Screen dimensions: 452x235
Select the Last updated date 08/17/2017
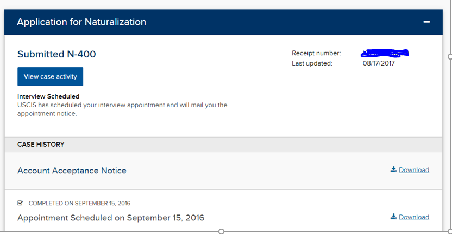pos(379,63)
